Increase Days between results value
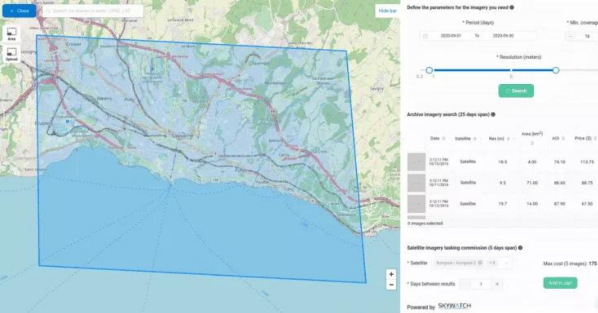The height and width of the screenshot is (313, 598). tap(497, 284)
